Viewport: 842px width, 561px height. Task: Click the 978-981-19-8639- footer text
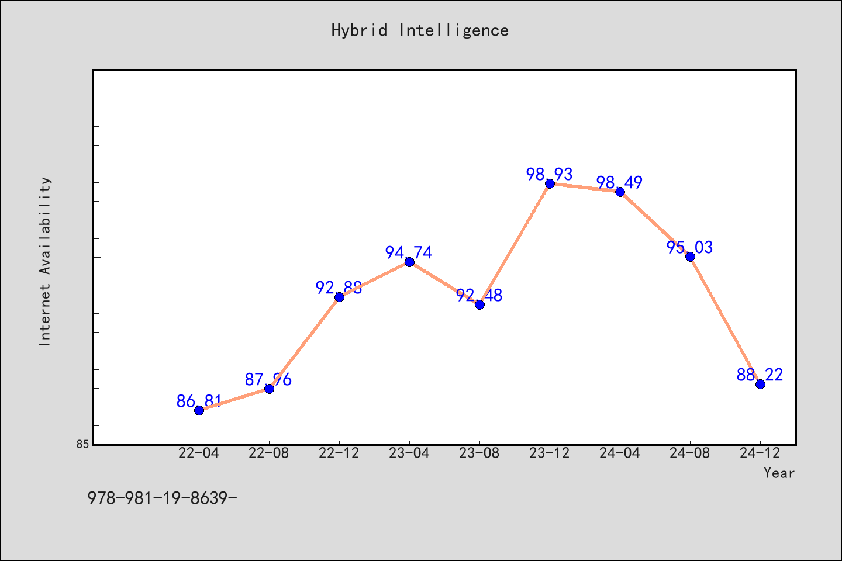pos(162,498)
